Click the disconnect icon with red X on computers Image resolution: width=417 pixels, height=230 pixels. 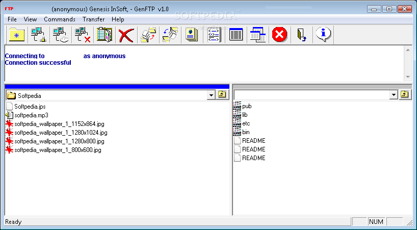[83, 35]
